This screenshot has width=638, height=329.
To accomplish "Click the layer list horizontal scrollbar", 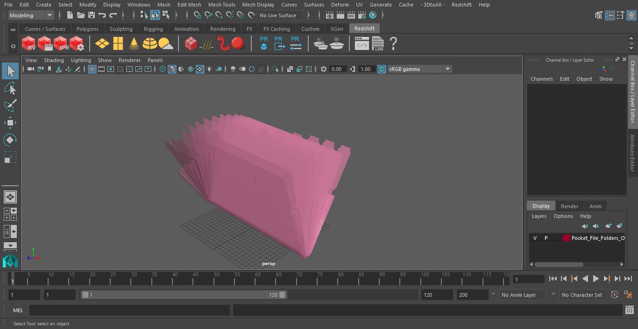I will pyautogui.click(x=559, y=264).
